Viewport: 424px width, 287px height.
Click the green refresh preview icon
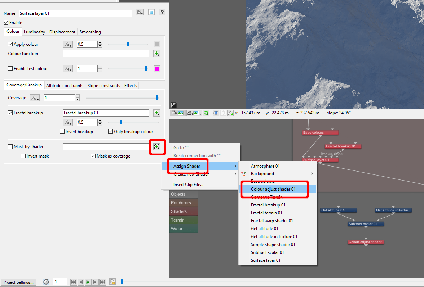click(206, 113)
